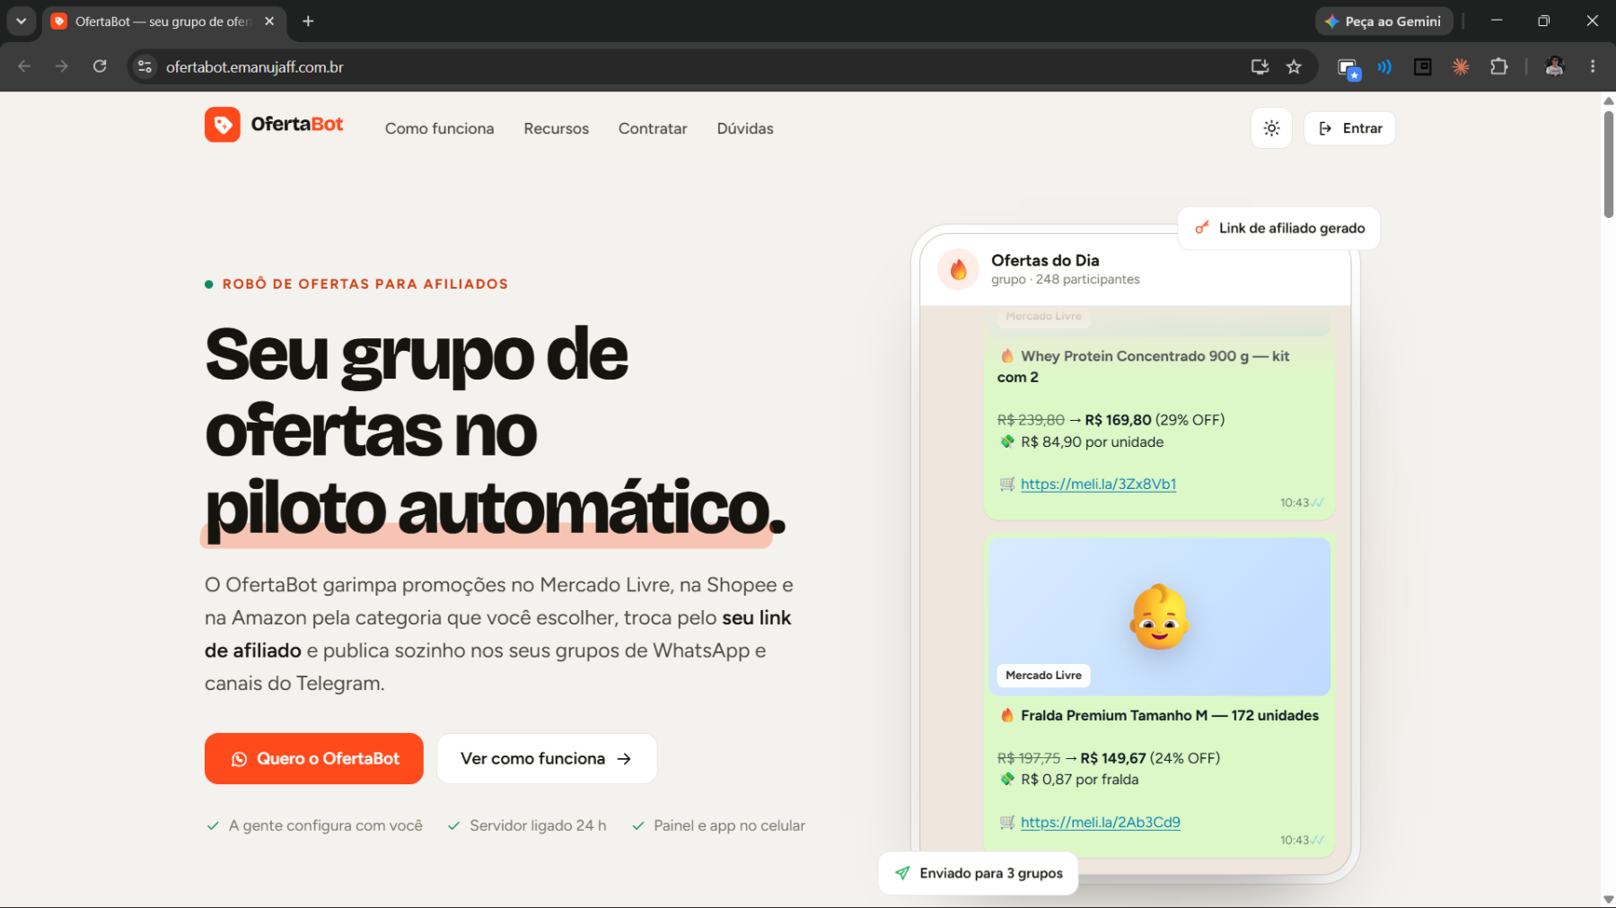Select the OfertaBot browser tab
Image resolution: width=1616 pixels, height=908 pixels.
pos(164,21)
